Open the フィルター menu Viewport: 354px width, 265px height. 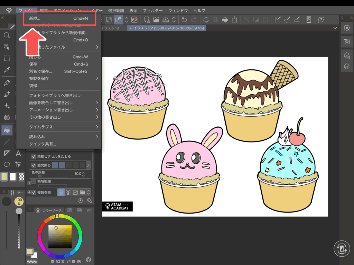tap(153, 11)
